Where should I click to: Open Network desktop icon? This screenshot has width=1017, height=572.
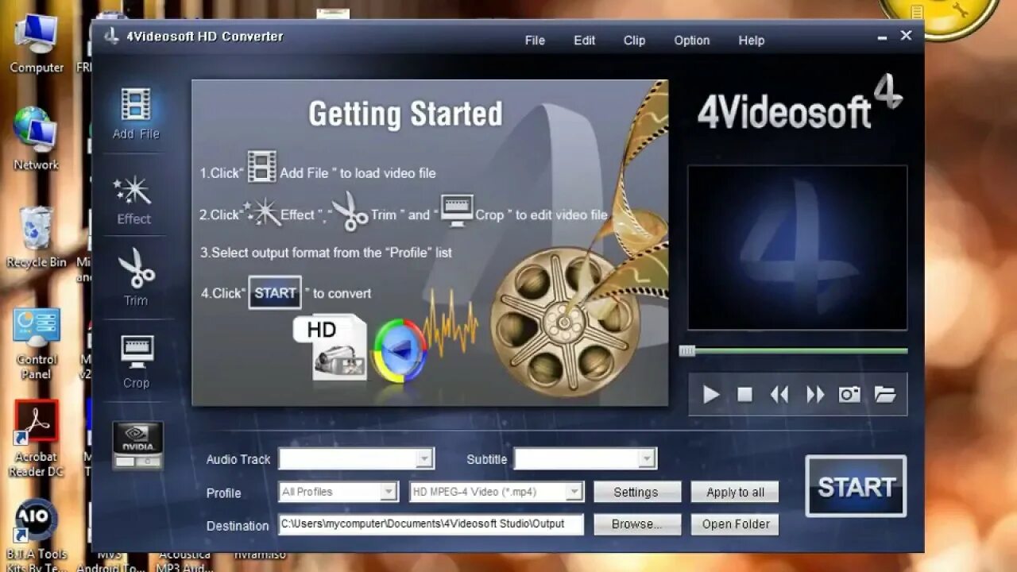[x=37, y=139]
